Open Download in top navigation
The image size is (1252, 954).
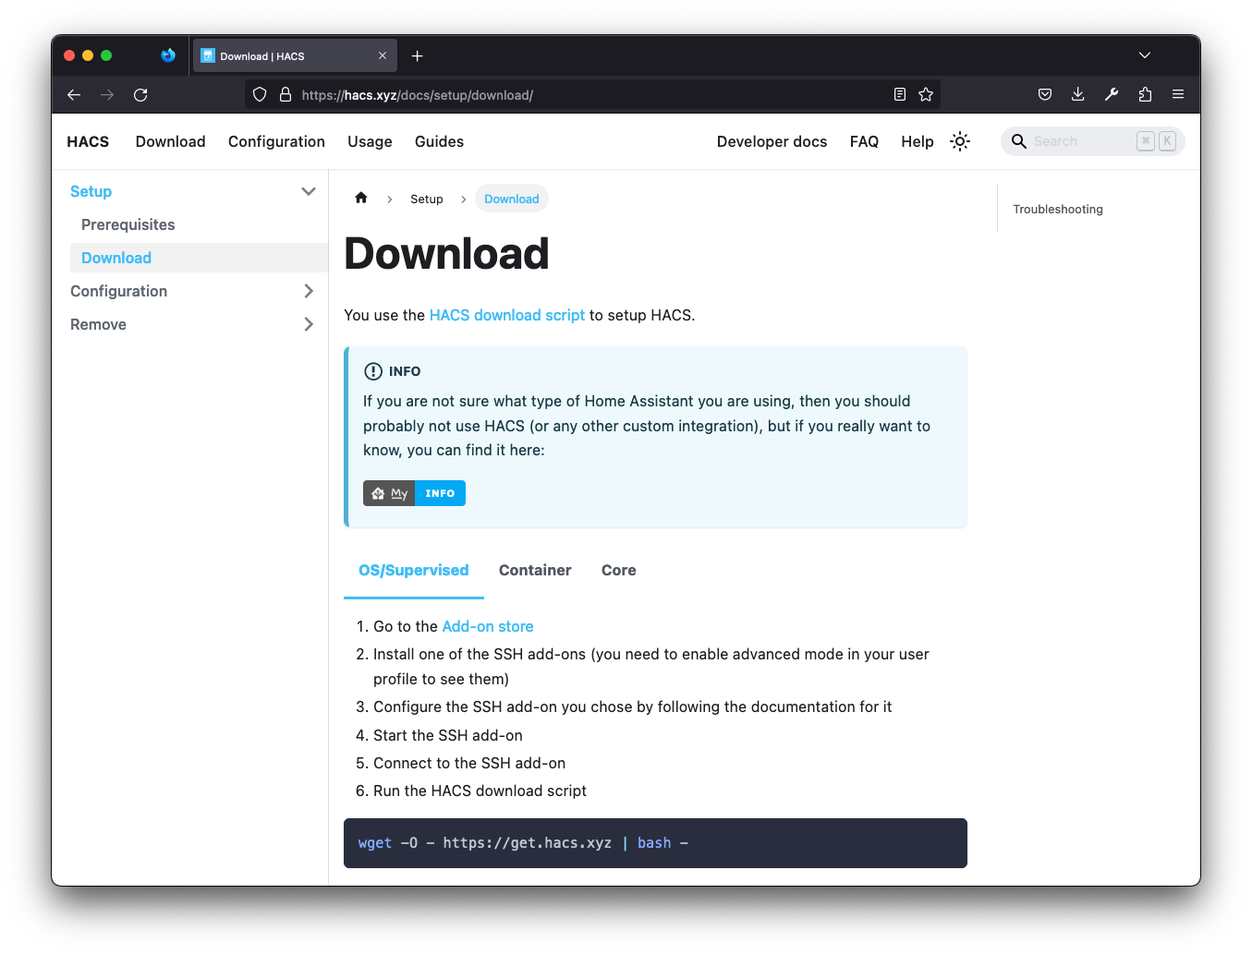click(x=171, y=141)
